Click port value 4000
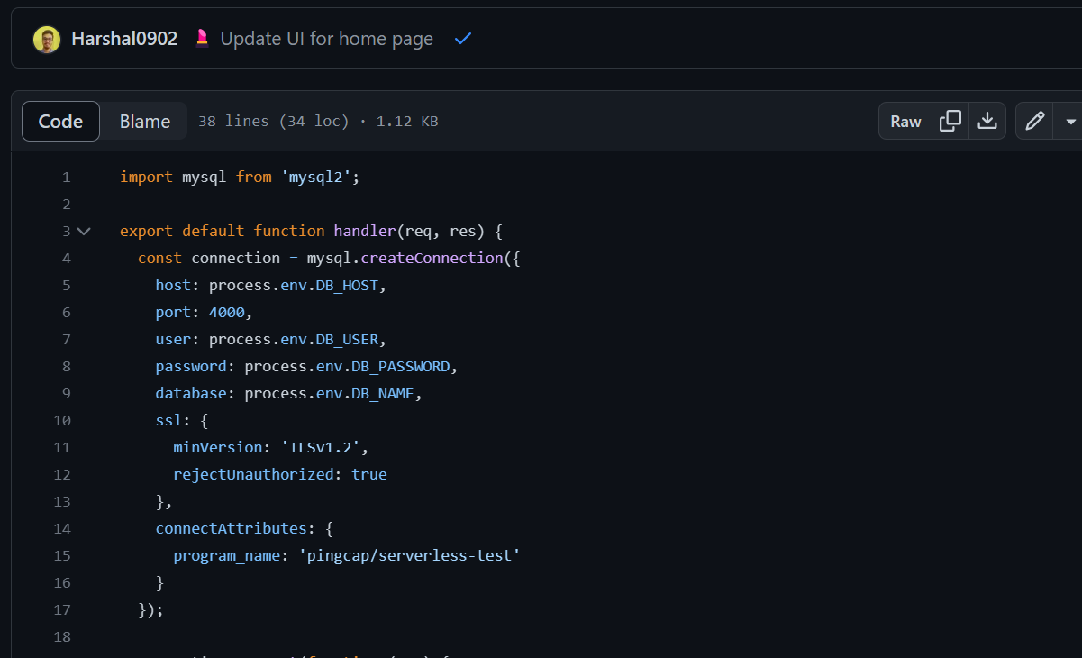Screen dimensions: 1082x658 [x=226, y=312]
